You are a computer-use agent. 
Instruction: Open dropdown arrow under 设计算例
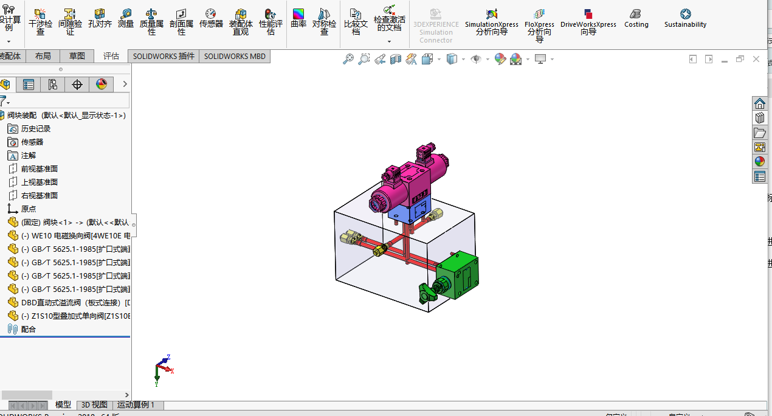pyautogui.click(x=9, y=41)
